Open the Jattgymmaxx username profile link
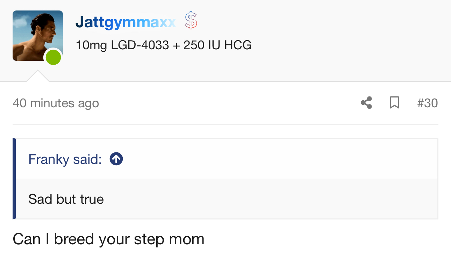Viewport: 451px width, 267px height. click(x=126, y=23)
